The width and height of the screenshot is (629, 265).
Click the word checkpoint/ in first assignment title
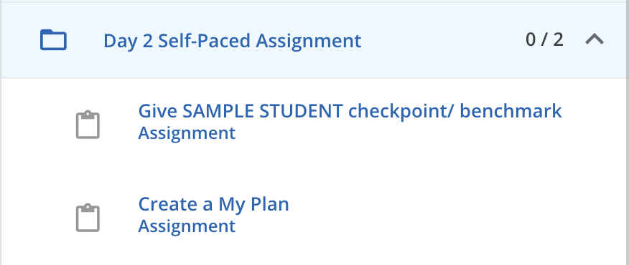click(401, 111)
